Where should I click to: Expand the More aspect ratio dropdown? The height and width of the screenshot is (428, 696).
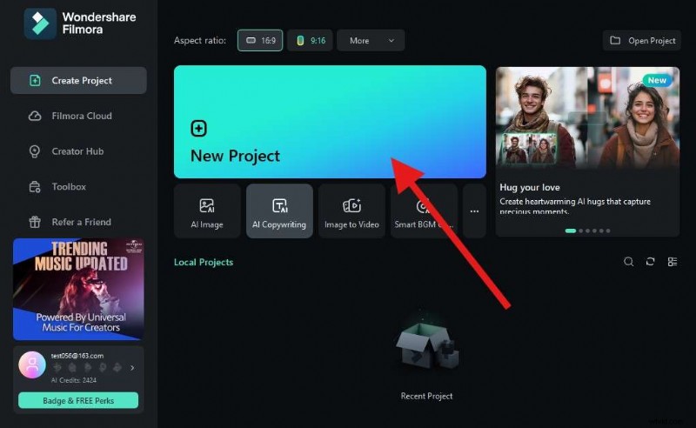pyautogui.click(x=371, y=40)
